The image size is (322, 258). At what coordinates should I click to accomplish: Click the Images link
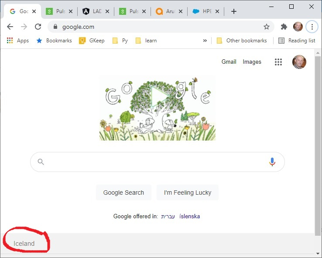point(252,62)
